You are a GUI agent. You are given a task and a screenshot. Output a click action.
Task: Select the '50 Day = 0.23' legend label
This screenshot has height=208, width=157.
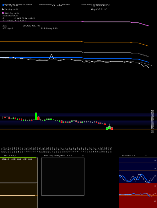pyautogui.click(x=12, y=9)
